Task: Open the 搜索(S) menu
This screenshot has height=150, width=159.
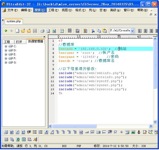Action: (40, 10)
